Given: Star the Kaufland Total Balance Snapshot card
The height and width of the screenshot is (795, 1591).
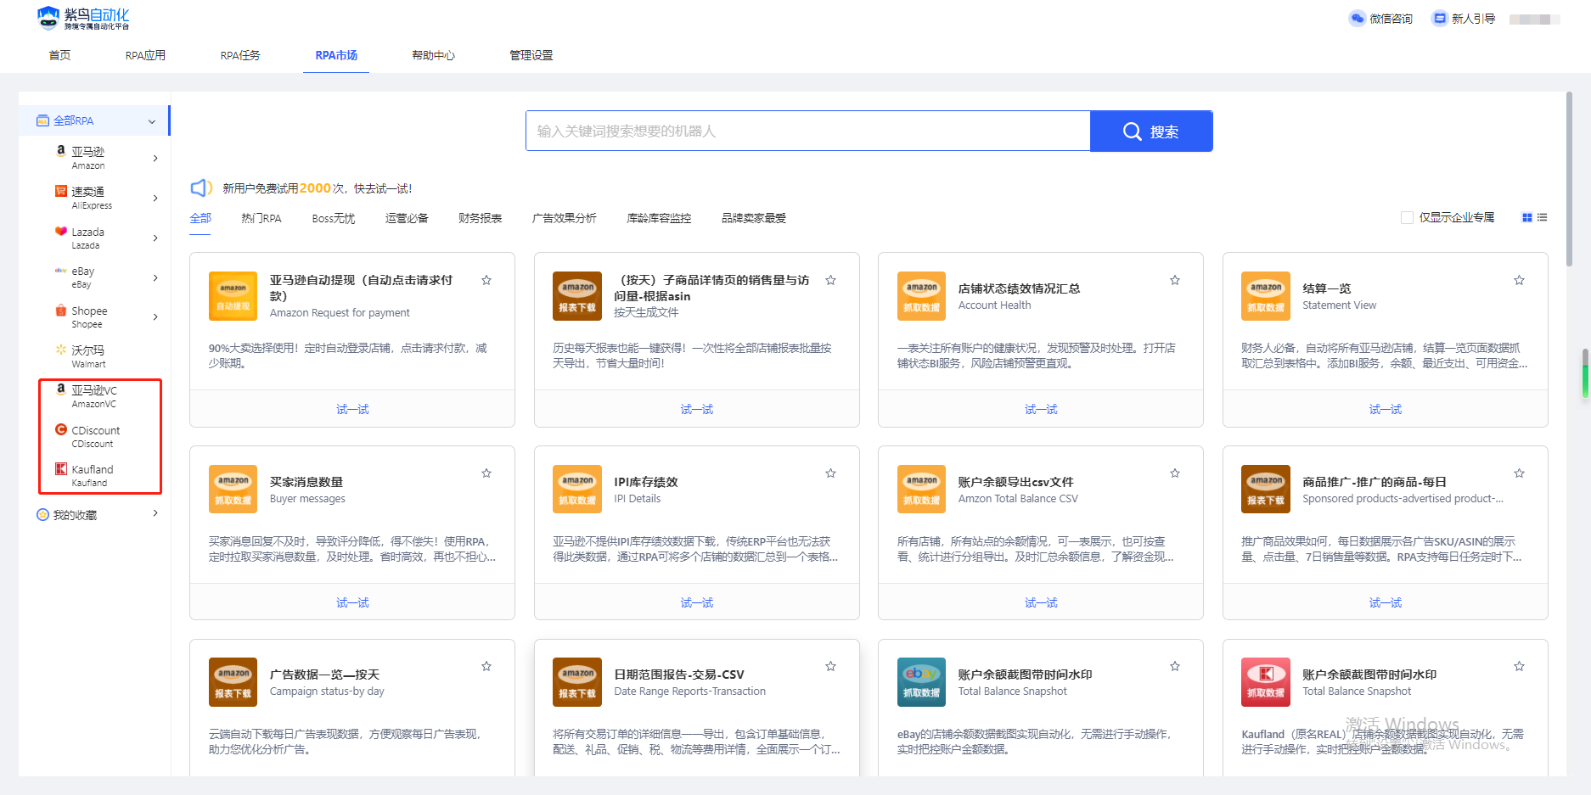Looking at the screenshot, I should [1520, 666].
